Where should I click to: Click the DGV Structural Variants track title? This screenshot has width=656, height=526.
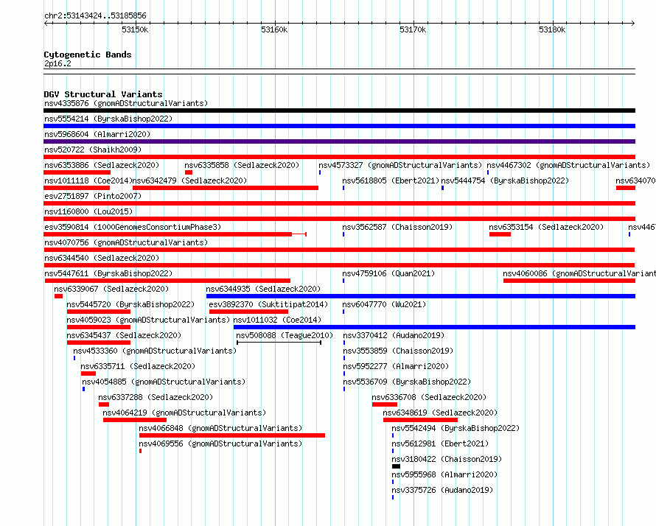point(103,94)
